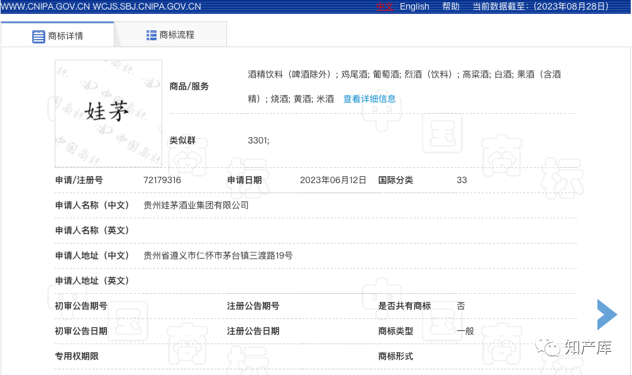Switch language to English

tap(414, 6)
